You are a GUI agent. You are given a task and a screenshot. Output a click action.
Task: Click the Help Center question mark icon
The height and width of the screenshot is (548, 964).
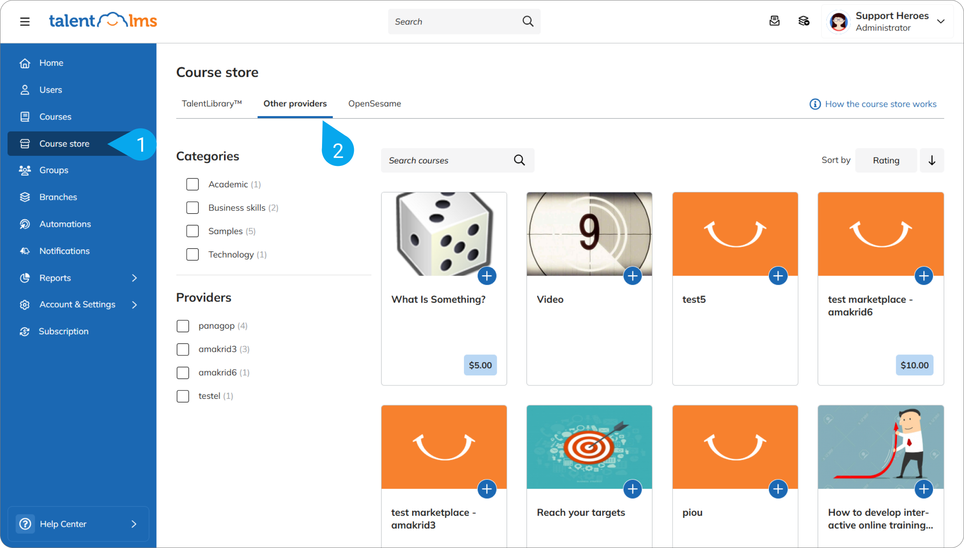coord(25,524)
